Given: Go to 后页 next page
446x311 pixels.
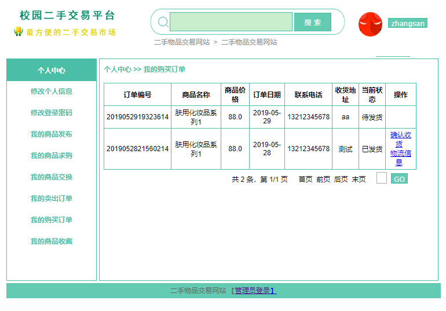Looking at the screenshot, I should click(x=341, y=179).
